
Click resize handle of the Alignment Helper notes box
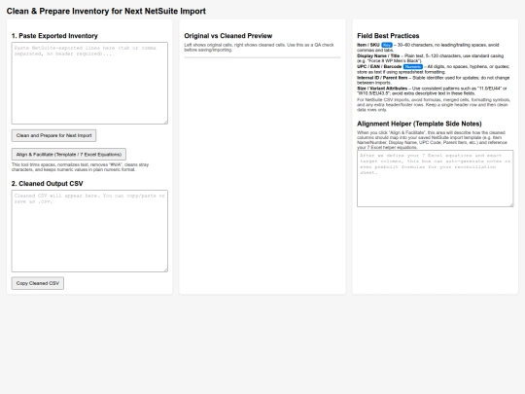(511, 204)
